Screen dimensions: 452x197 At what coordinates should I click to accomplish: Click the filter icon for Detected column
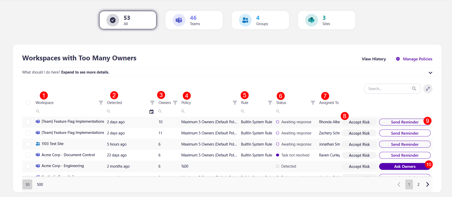[152, 103]
